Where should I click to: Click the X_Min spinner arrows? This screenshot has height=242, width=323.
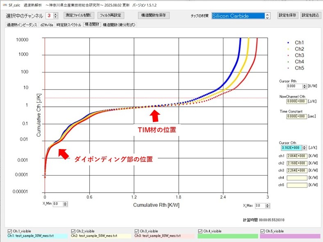[x=65, y=204]
